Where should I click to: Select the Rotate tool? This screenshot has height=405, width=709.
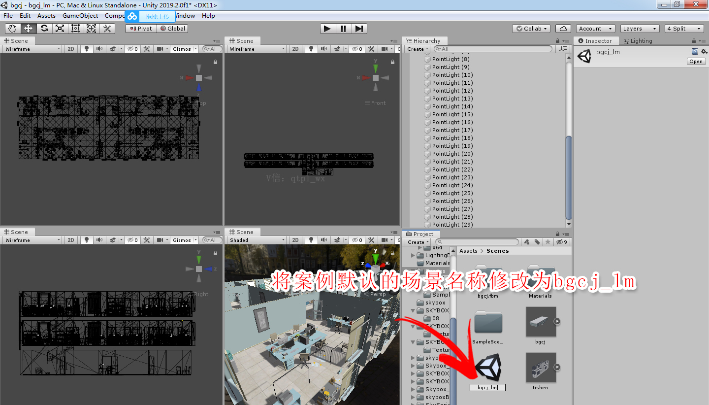pos(44,29)
